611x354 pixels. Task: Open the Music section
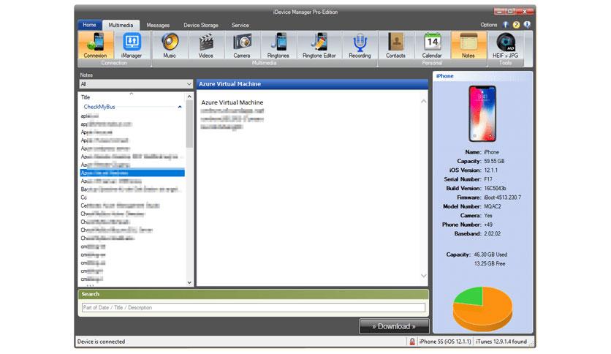coord(170,45)
